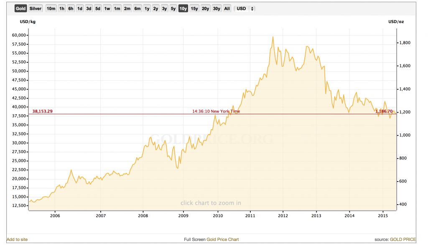Open the GOLD PRICE source link
Screen dimensions: 428x246
click(x=403, y=239)
